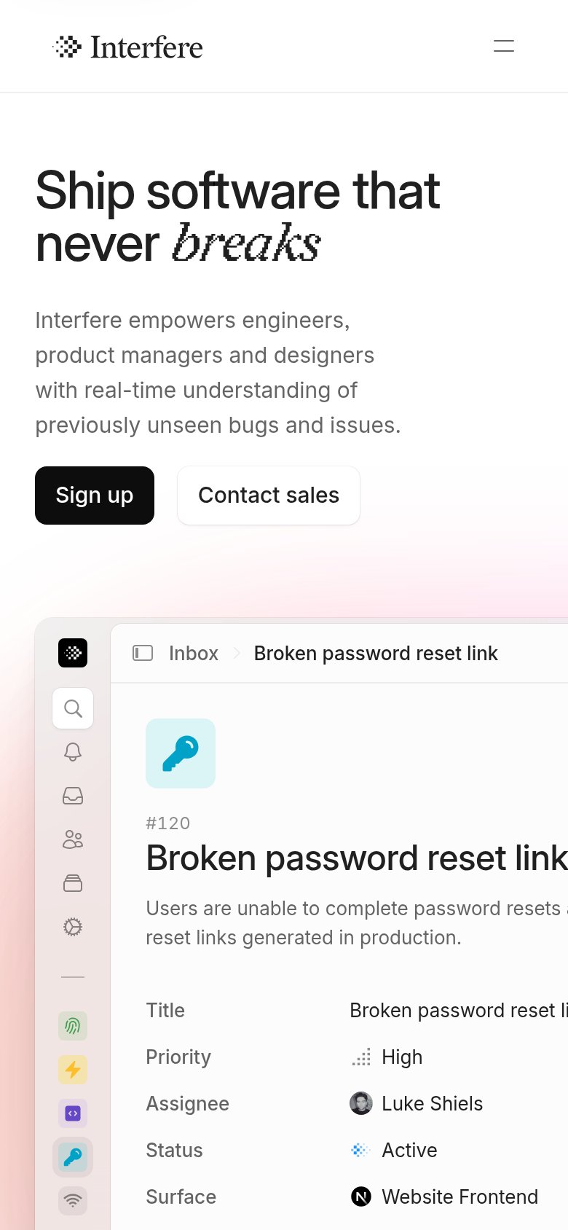The width and height of the screenshot is (568, 1230).
Task: Open the search icon in sidebar
Action: [73, 708]
